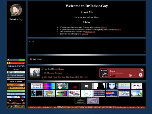Click the Preview badge in Spotify embed
152x114 pixels.
[112, 76]
